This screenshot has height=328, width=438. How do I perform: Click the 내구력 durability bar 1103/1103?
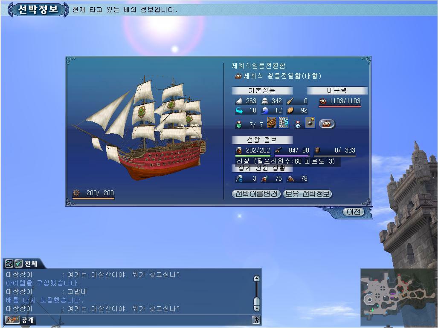pos(340,101)
